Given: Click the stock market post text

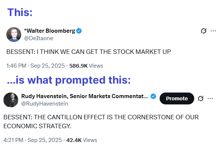Looking at the screenshot, I should (x=89, y=52).
